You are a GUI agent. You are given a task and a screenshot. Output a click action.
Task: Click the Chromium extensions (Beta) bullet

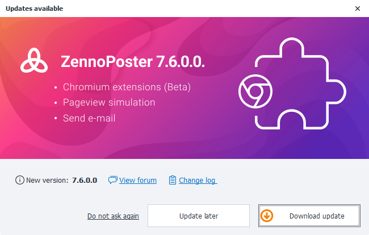coord(127,87)
